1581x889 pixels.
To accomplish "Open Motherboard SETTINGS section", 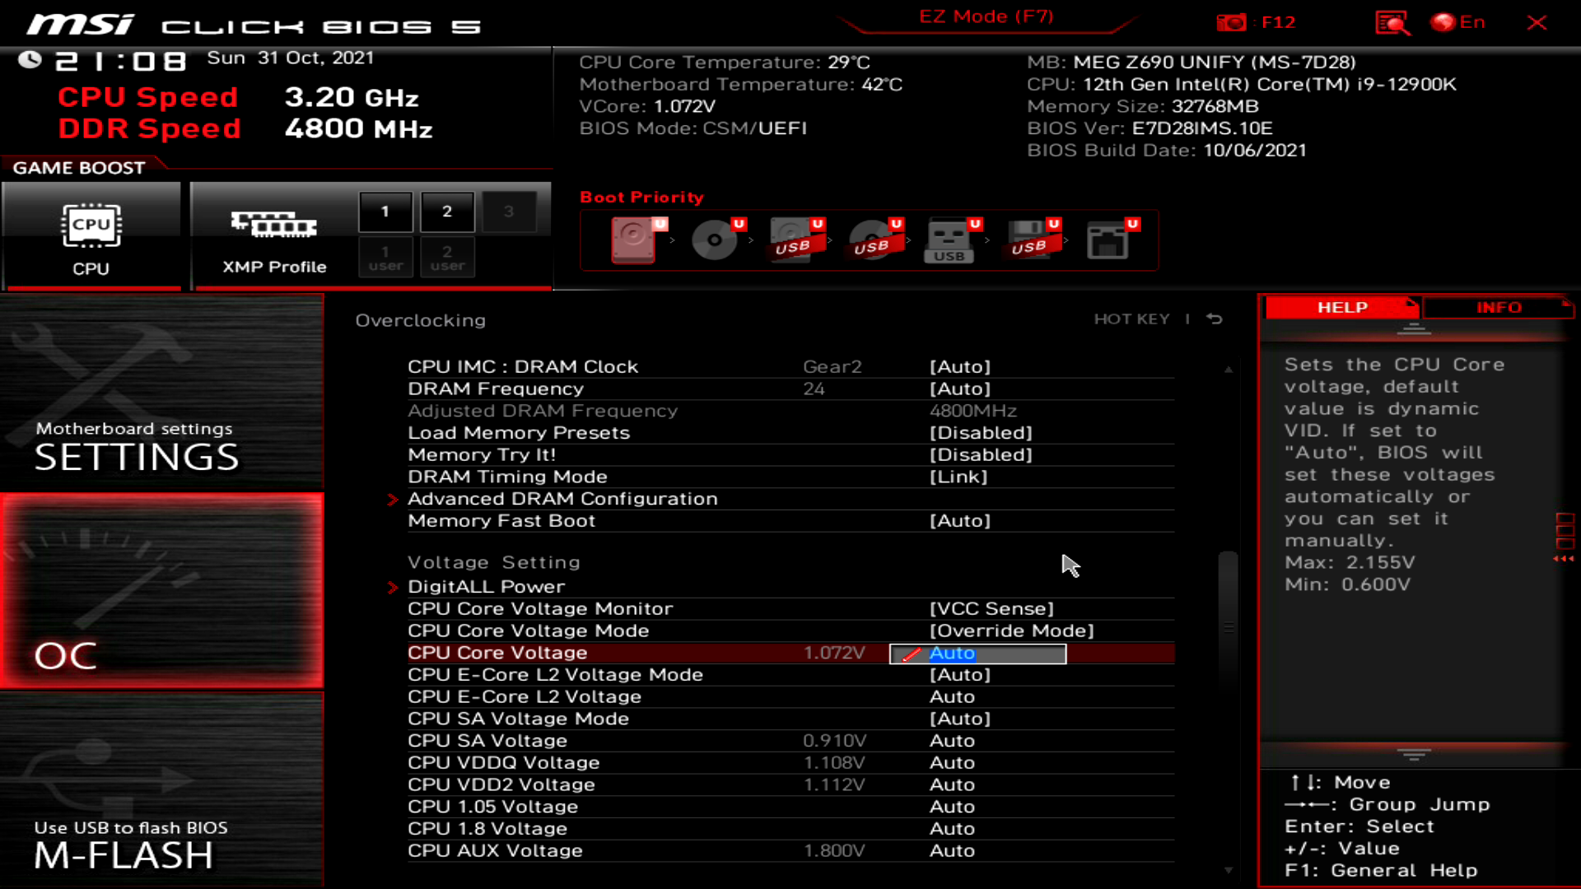I will (x=162, y=393).
